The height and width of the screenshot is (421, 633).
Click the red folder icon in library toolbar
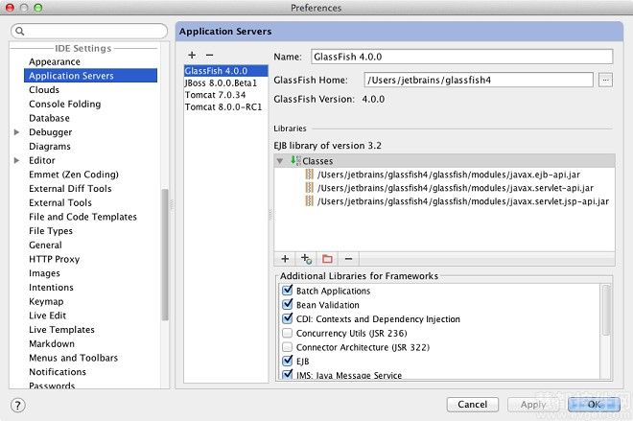click(x=327, y=259)
